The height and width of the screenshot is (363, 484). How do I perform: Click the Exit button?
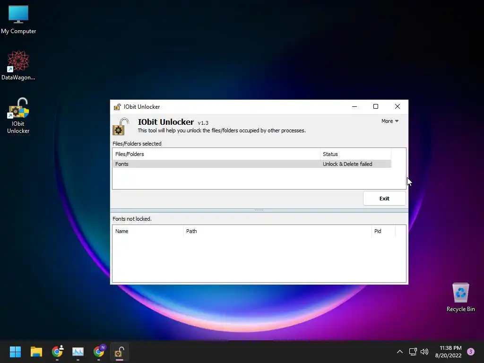pyautogui.click(x=384, y=199)
